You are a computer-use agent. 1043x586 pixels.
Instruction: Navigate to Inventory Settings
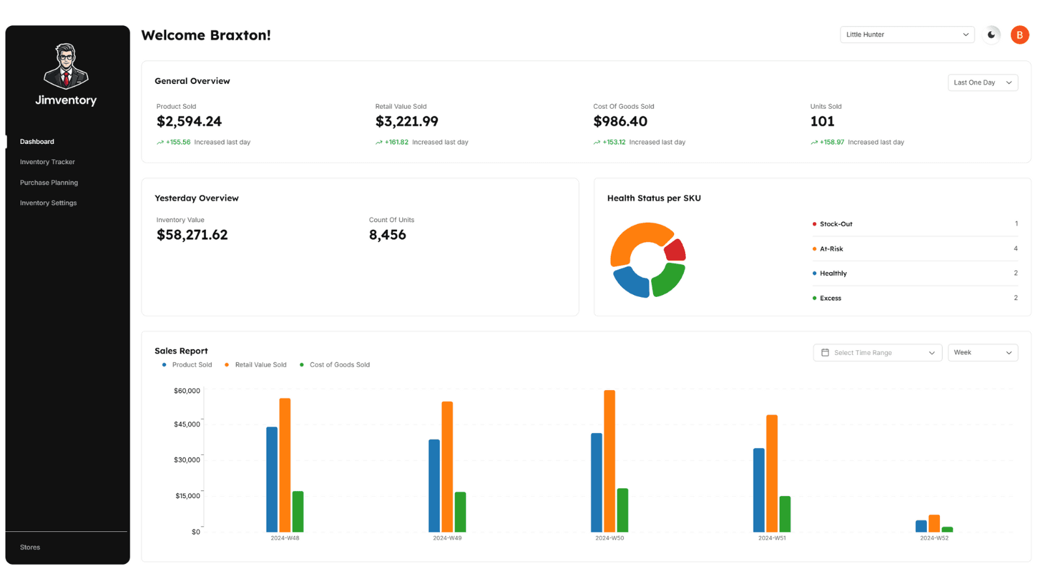point(48,202)
